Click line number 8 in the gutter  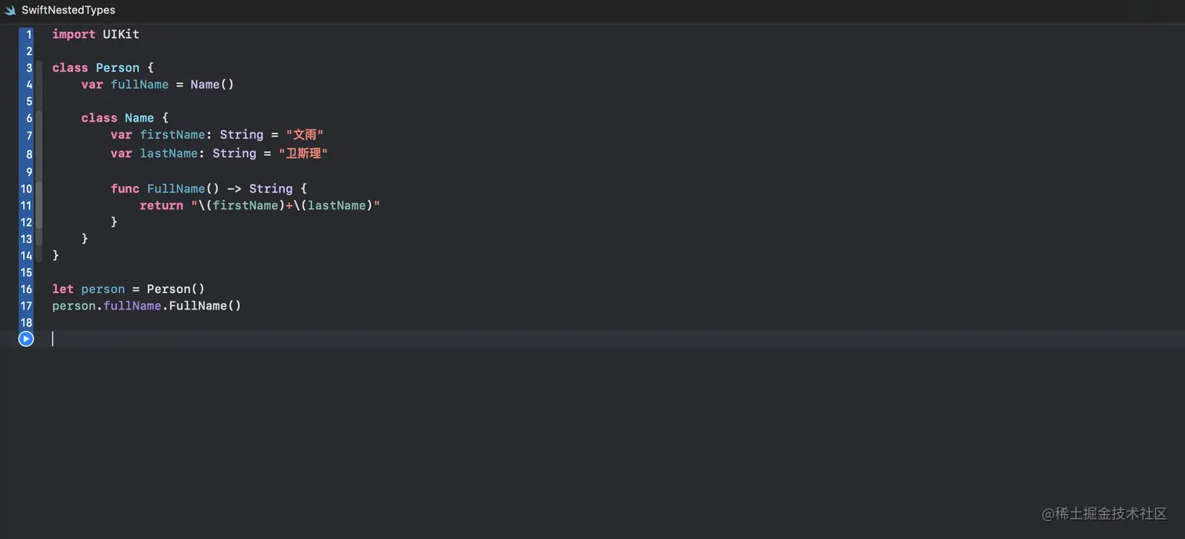(29, 154)
